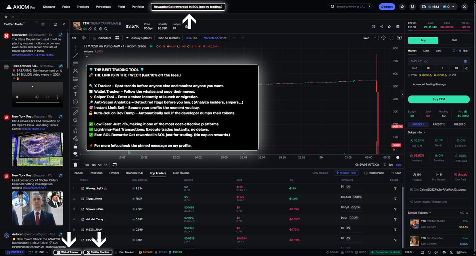This screenshot has width=476, height=256.
Task: Open the emoji sticker chart tool
Action: (x=75, y=102)
